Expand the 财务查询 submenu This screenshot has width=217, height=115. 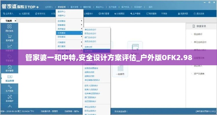[x=69, y=37]
